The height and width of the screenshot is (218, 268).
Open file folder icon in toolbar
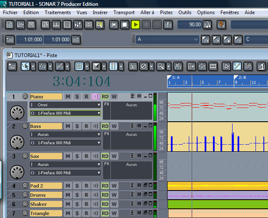(x=20, y=25)
